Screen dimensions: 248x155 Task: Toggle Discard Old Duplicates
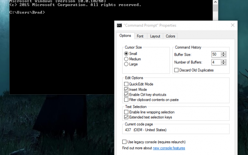click(176, 70)
